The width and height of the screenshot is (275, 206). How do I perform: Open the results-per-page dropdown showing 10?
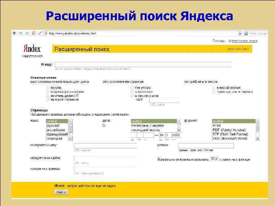click(x=214, y=159)
